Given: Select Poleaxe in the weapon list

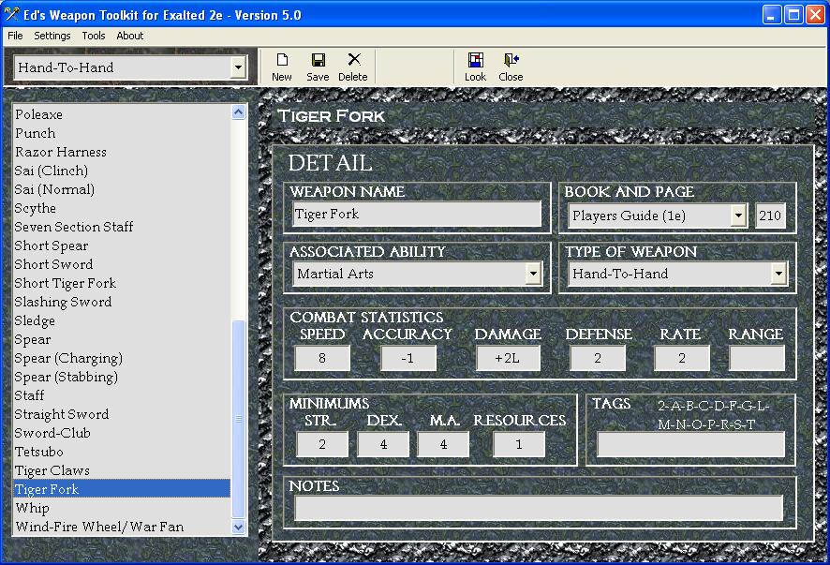Looking at the screenshot, I should click(x=122, y=114).
